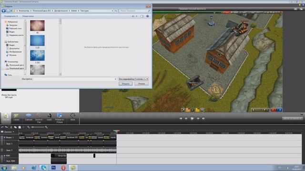This screenshot has width=305, height=171.
Task: Open the Picture-in-Picture tab
Action: [x=60, y=118]
